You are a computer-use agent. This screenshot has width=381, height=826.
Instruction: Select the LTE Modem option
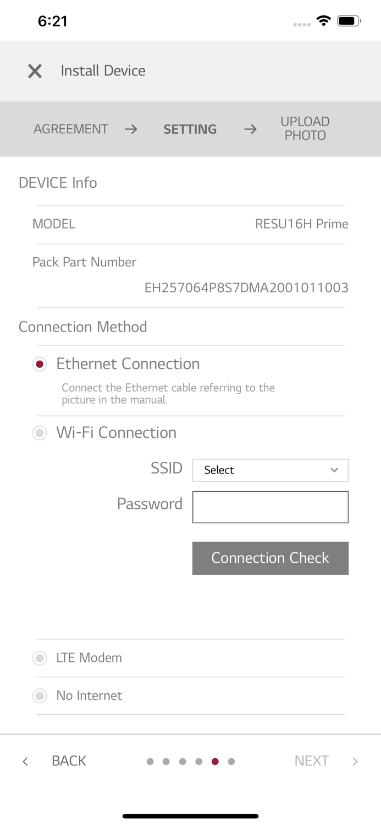(39, 657)
